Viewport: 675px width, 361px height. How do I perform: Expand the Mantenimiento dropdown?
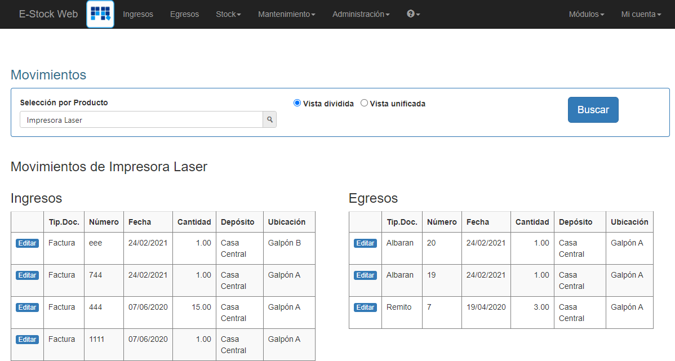(x=286, y=14)
